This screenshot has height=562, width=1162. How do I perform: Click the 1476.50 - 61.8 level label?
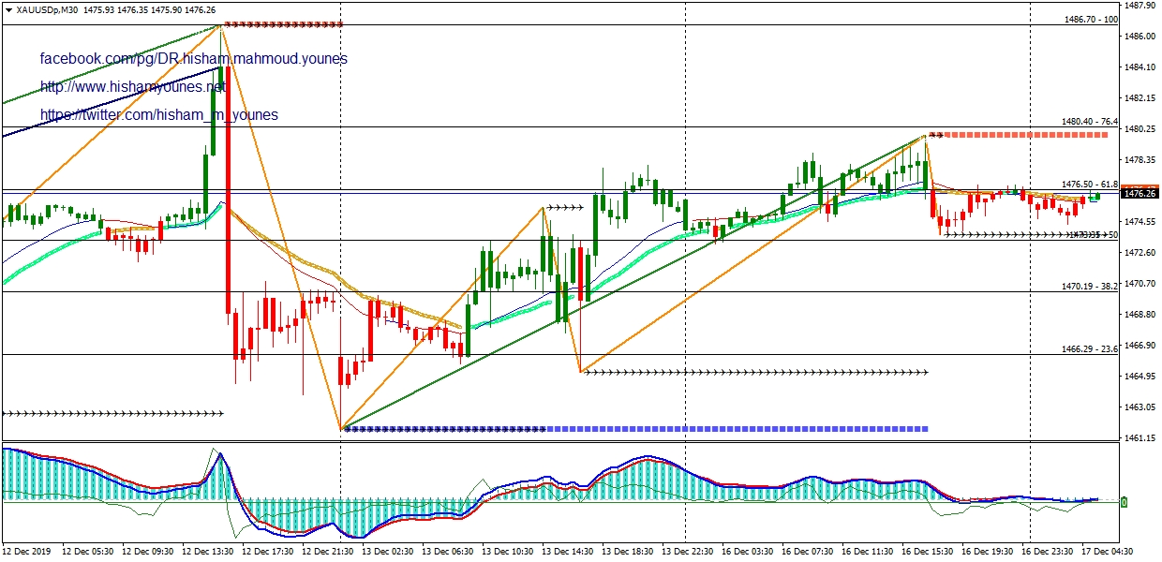pos(1090,185)
